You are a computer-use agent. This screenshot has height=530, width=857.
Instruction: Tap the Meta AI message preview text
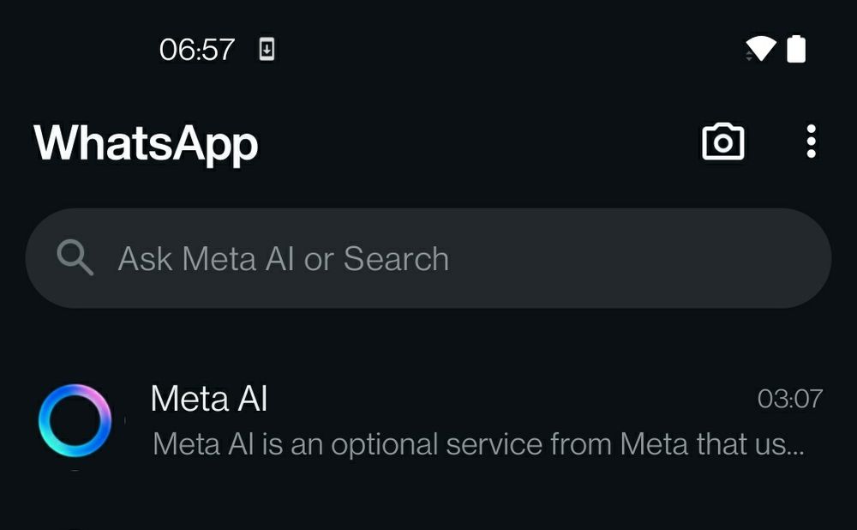478,443
